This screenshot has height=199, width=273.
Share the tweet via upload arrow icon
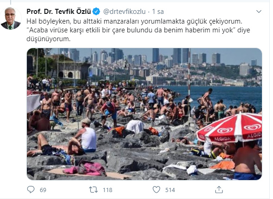point(219,190)
